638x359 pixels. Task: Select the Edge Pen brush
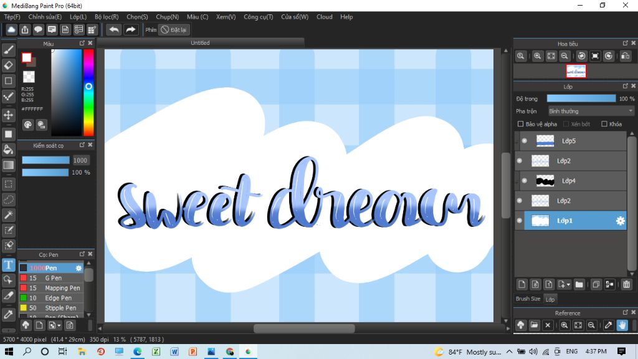pyautogui.click(x=52, y=298)
